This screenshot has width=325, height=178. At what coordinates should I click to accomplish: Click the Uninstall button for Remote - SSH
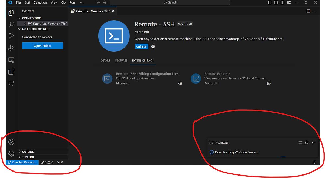coord(142,46)
